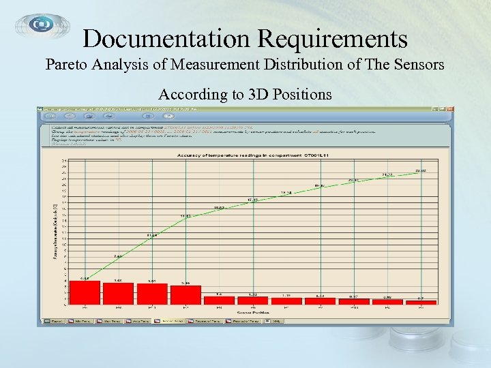
Task: Maximize the application window
Action: tap(443, 109)
